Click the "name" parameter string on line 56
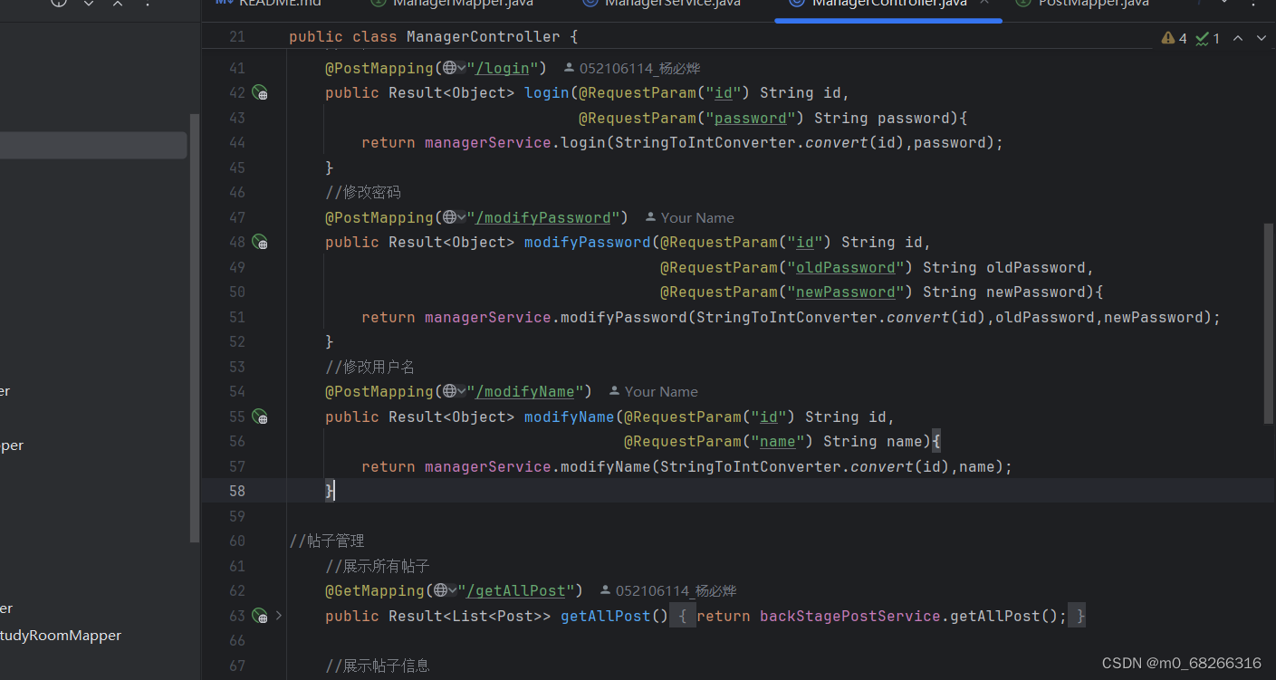This screenshot has height=680, width=1276. pos(778,441)
